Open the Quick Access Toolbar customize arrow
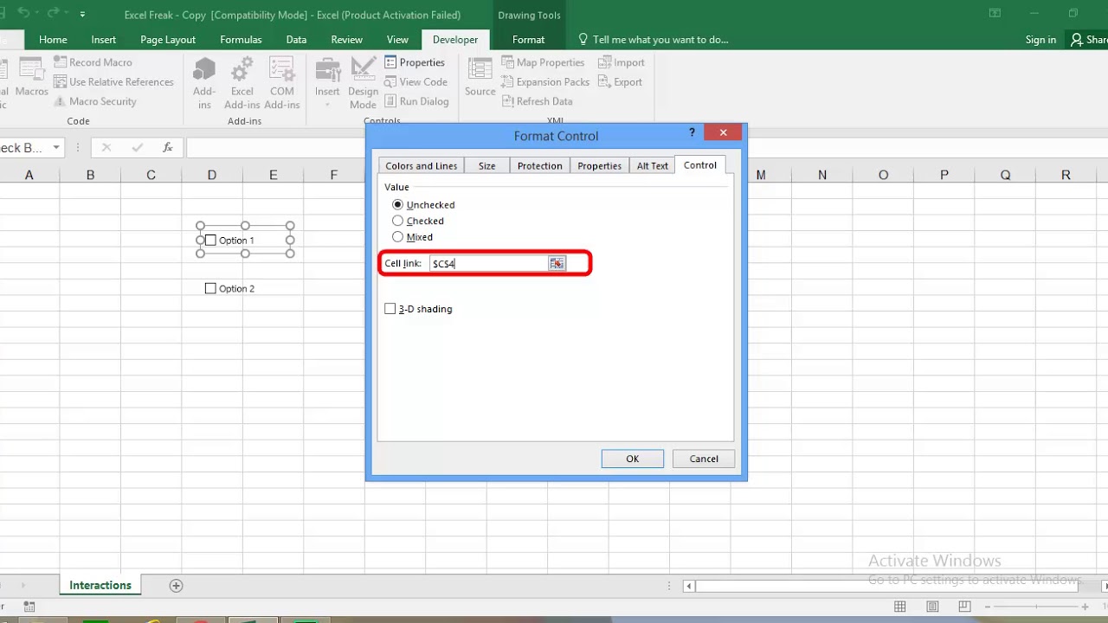Screen dimensions: 1108x623 82,15
